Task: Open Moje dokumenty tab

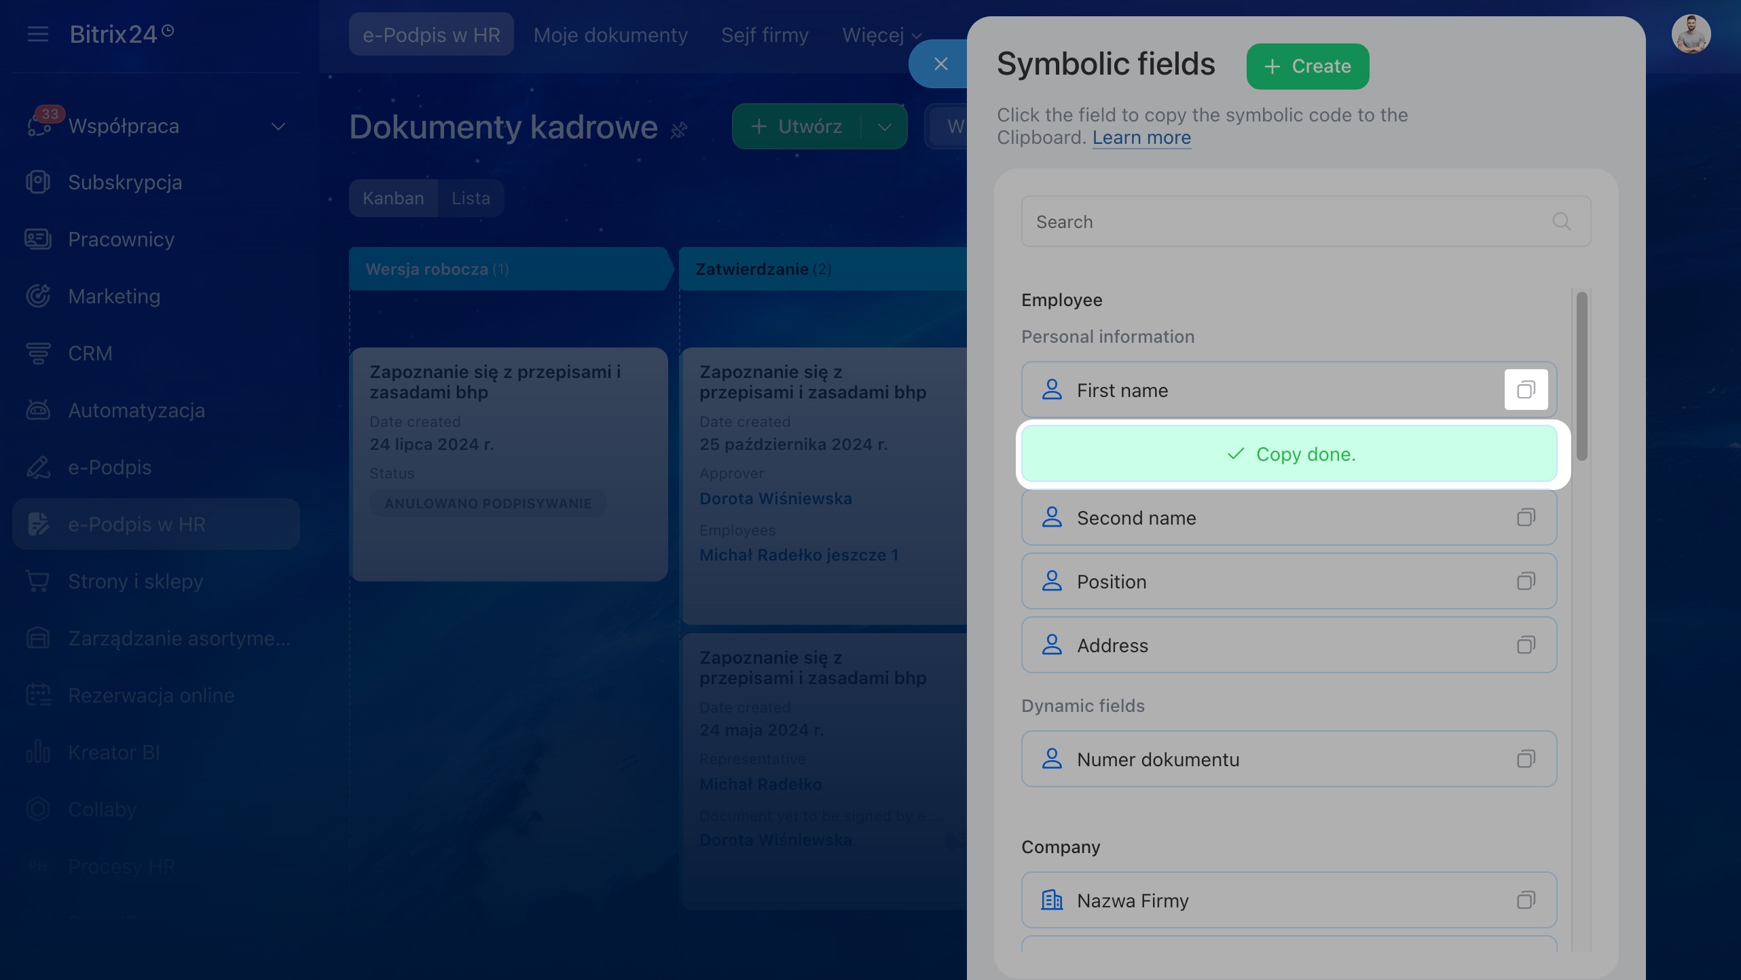Action: coord(610,35)
